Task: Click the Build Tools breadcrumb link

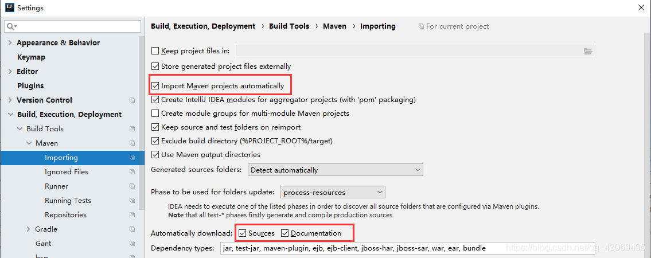Action: pos(289,26)
